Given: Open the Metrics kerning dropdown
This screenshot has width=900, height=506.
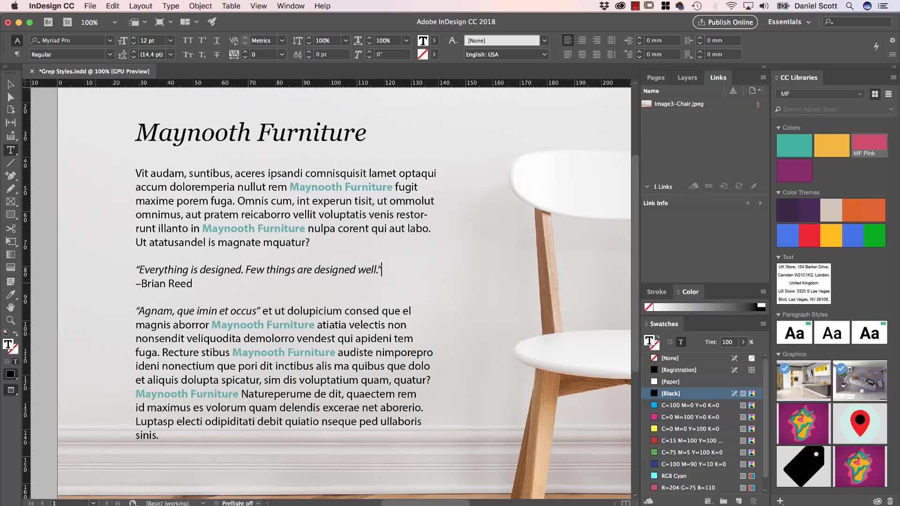Looking at the screenshot, I should (x=282, y=40).
